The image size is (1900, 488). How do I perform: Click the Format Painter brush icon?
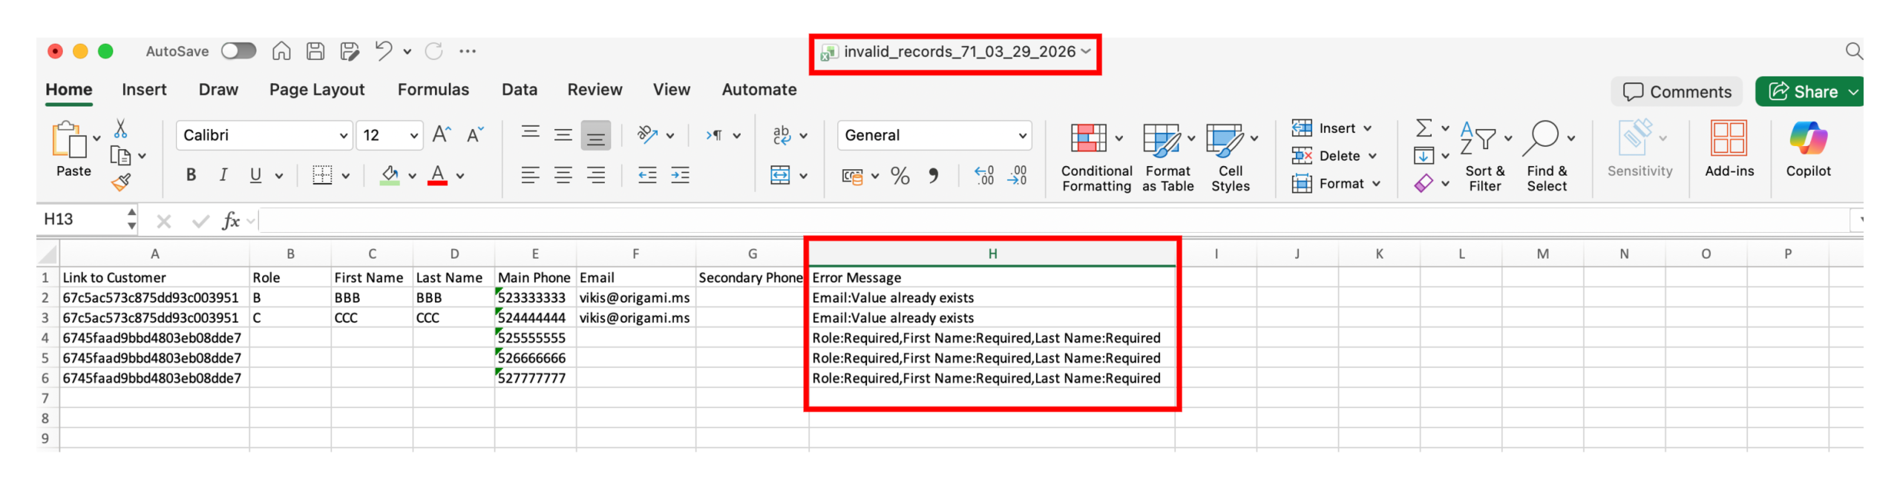click(121, 182)
